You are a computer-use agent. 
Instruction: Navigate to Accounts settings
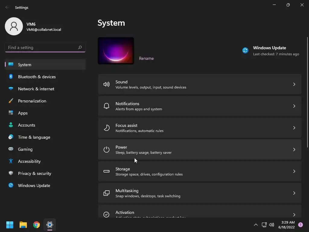45,125
